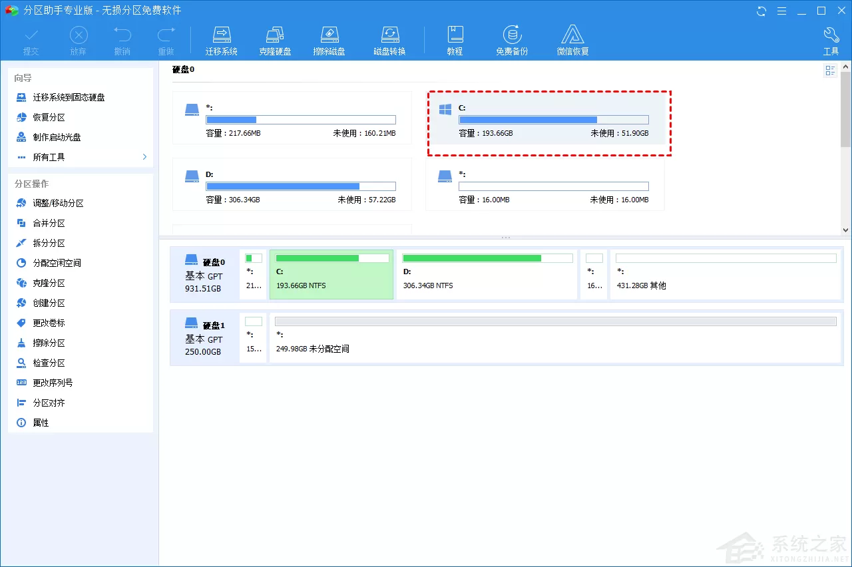The image size is (852, 567).
Task: Select the D: partition usage bar card
Action: (292, 184)
